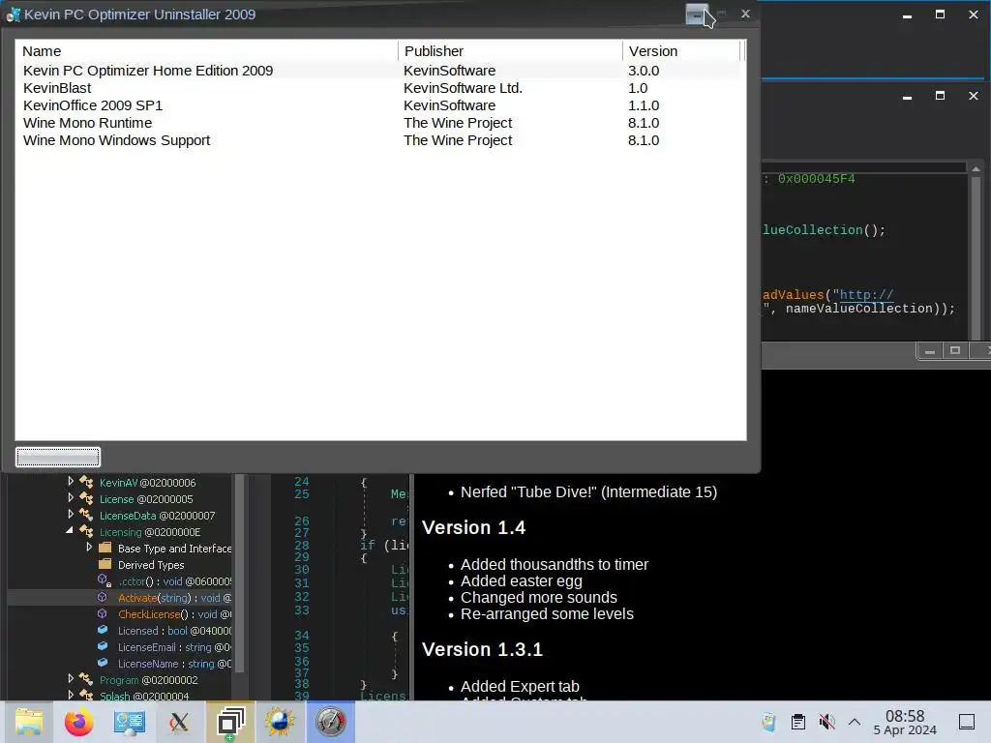Click the Licensed field icon
The height and width of the screenshot is (743, 991).
[x=103, y=630]
